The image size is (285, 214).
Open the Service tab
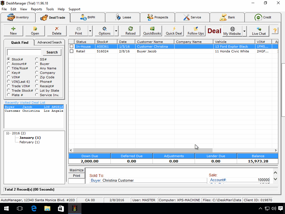point(192,18)
